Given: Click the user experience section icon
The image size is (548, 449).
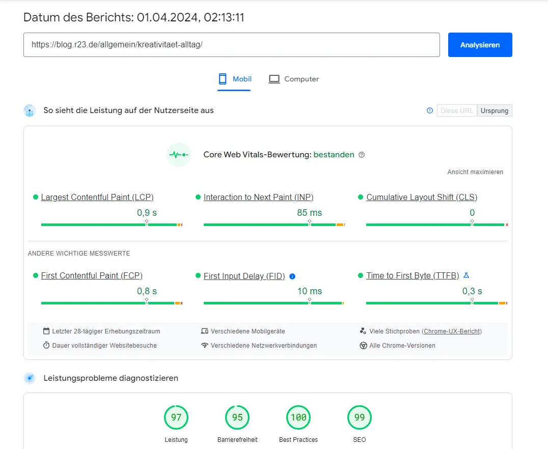Looking at the screenshot, I should 30,110.
